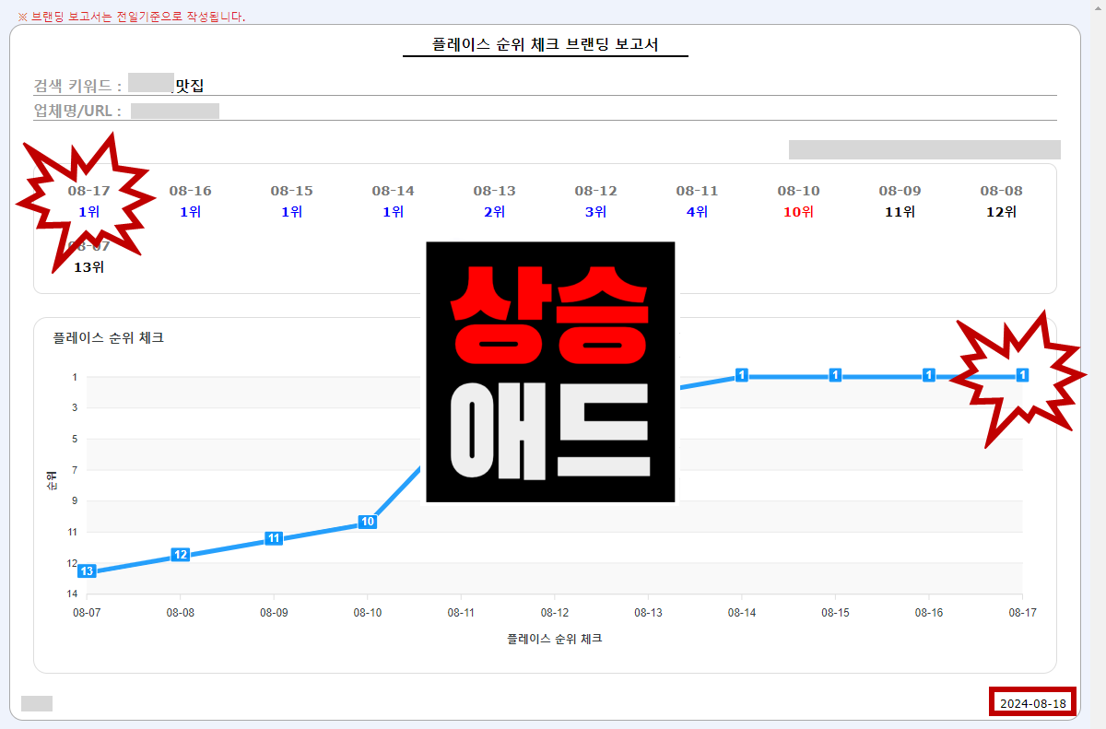1106x729 pixels.
Task: Click the x-axis caption 플레이스 순위 체크 below the graph
Action: pos(555,638)
